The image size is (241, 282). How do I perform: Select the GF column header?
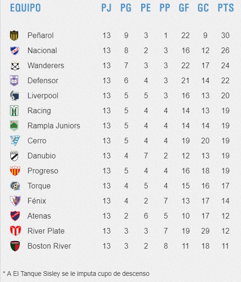184,8
